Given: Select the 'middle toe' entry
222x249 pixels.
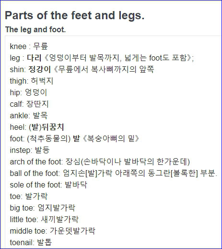Looking at the screenshot, I should point(53,231).
